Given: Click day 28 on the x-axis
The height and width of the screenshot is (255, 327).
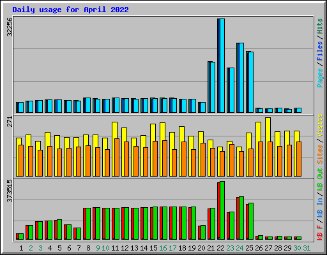Looking at the screenshot, I should [x=278, y=248].
